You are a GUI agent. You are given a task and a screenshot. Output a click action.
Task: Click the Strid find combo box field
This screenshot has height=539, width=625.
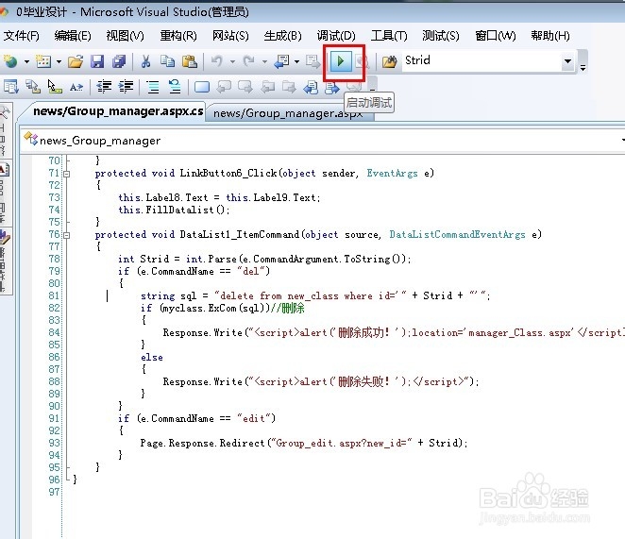[x=481, y=60]
